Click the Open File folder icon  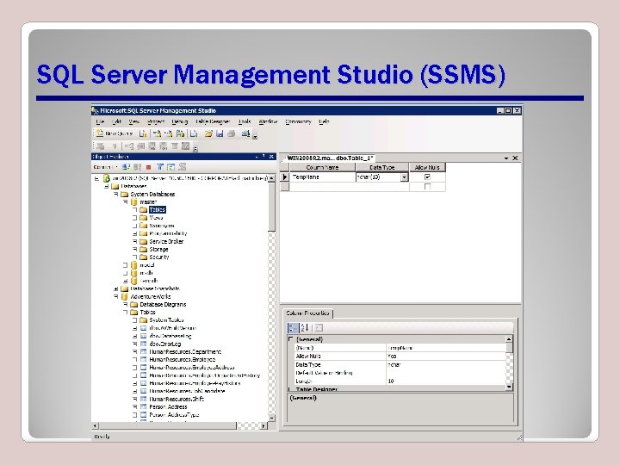[208, 133]
